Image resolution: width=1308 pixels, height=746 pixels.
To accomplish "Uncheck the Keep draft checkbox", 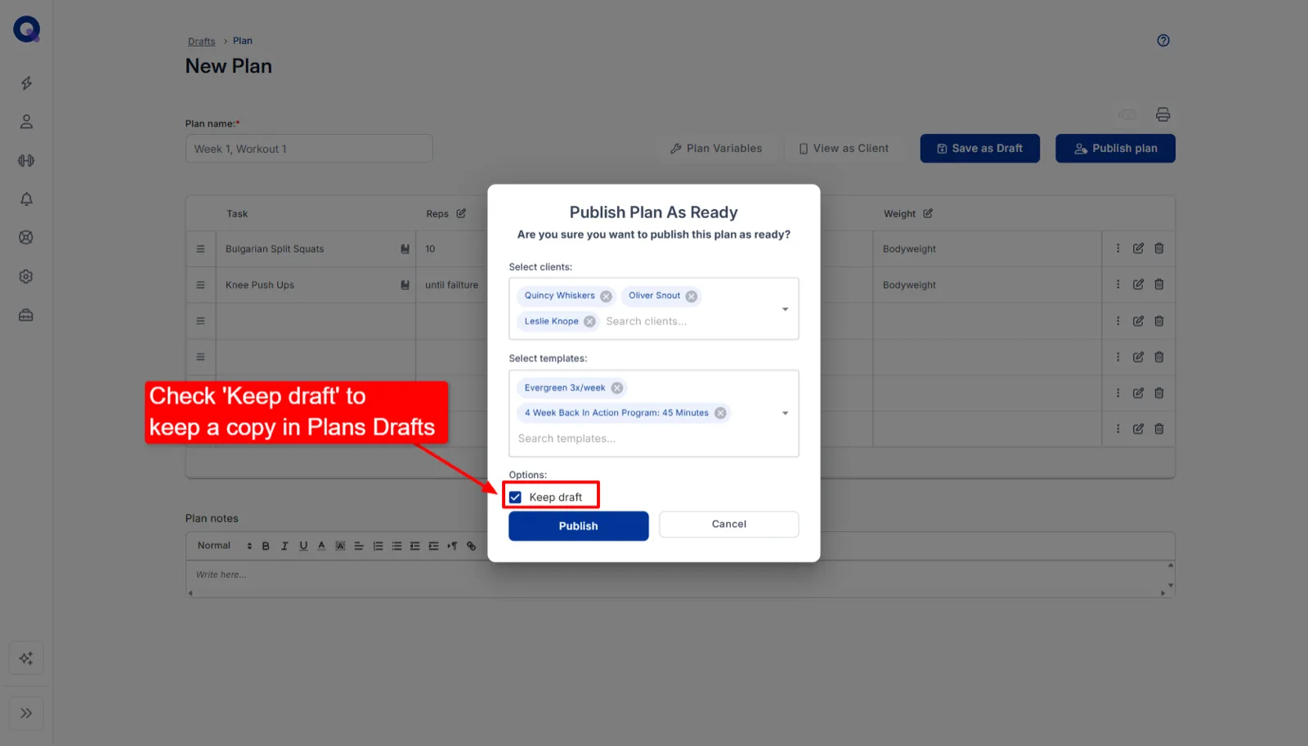I will tap(515, 498).
